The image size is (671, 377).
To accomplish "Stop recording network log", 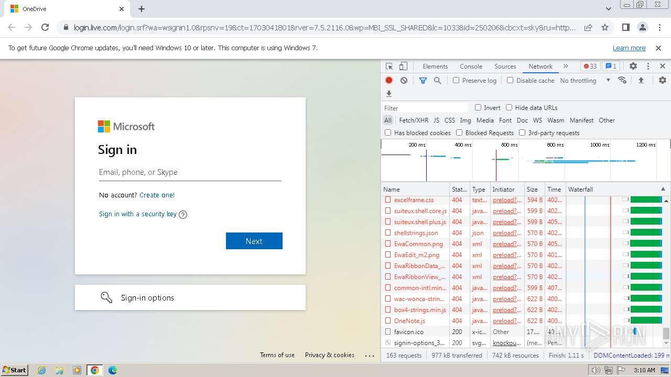I will click(389, 80).
